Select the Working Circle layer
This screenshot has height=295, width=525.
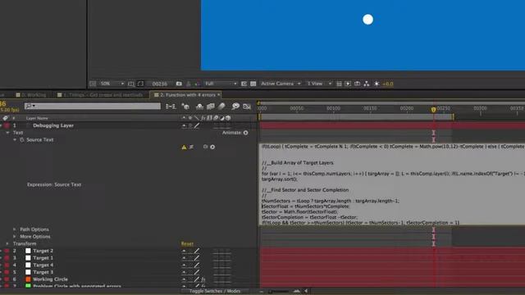[x=50, y=279]
